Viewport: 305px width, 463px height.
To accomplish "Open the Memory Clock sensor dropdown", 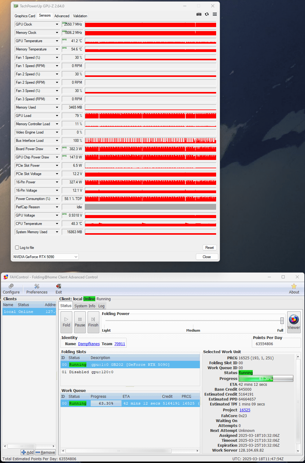I will tap(57, 33).
